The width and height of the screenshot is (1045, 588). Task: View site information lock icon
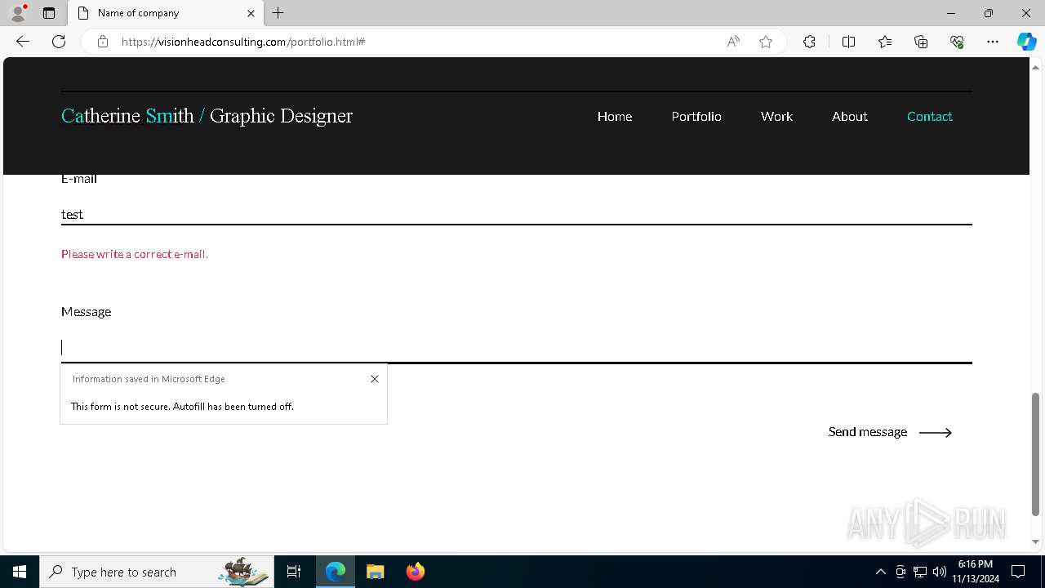coord(102,42)
